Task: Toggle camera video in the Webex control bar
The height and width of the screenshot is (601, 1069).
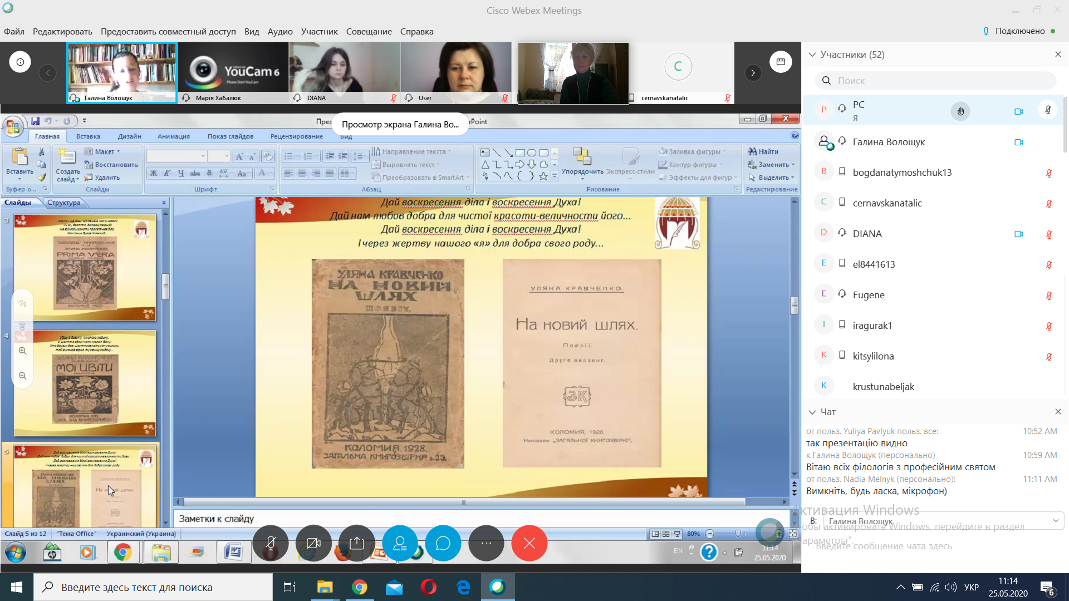Action: tap(313, 543)
